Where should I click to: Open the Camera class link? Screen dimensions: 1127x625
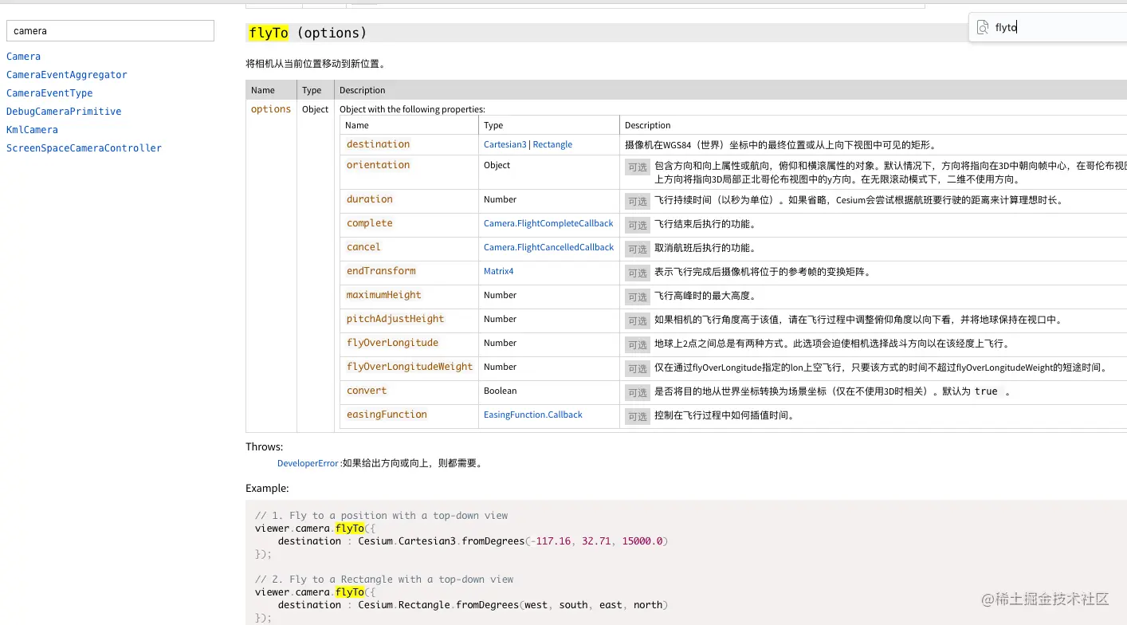[23, 57]
